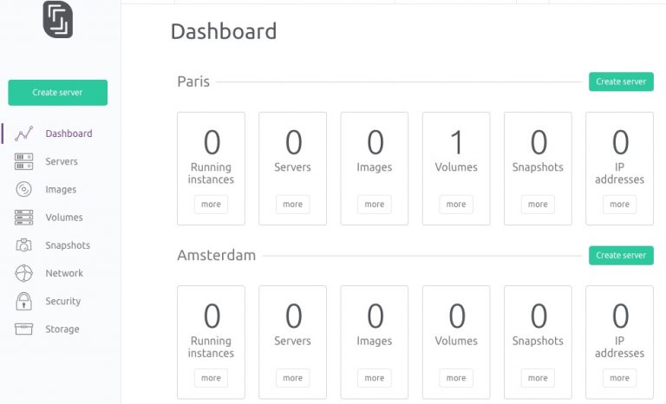Open Snapshots using the camera icon
The width and height of the screenshot is (666, 404).
coord(23,245)
